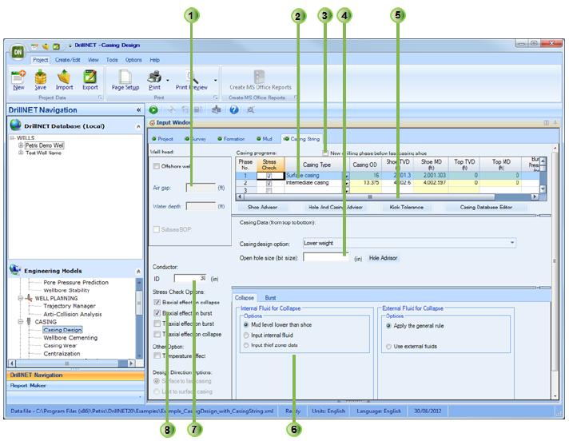Click the toolbar icon left of Help

[x=217, y=109]
